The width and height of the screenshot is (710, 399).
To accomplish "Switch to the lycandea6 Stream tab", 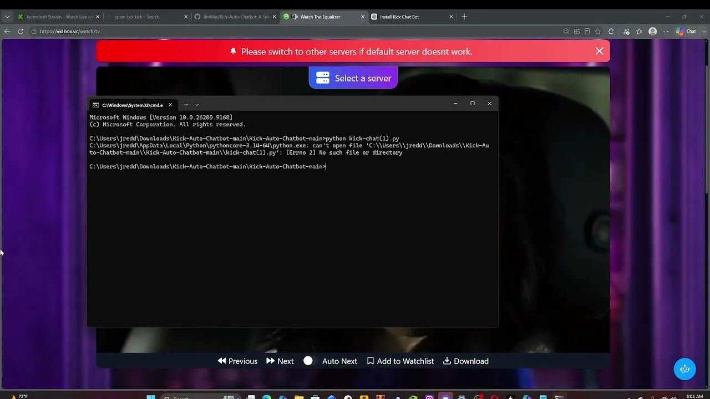I will tap(58, 17).
